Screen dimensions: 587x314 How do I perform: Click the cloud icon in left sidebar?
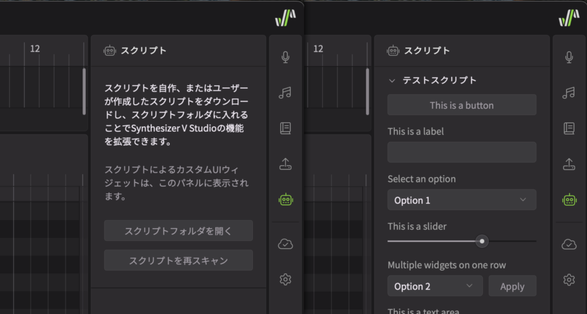285,244
